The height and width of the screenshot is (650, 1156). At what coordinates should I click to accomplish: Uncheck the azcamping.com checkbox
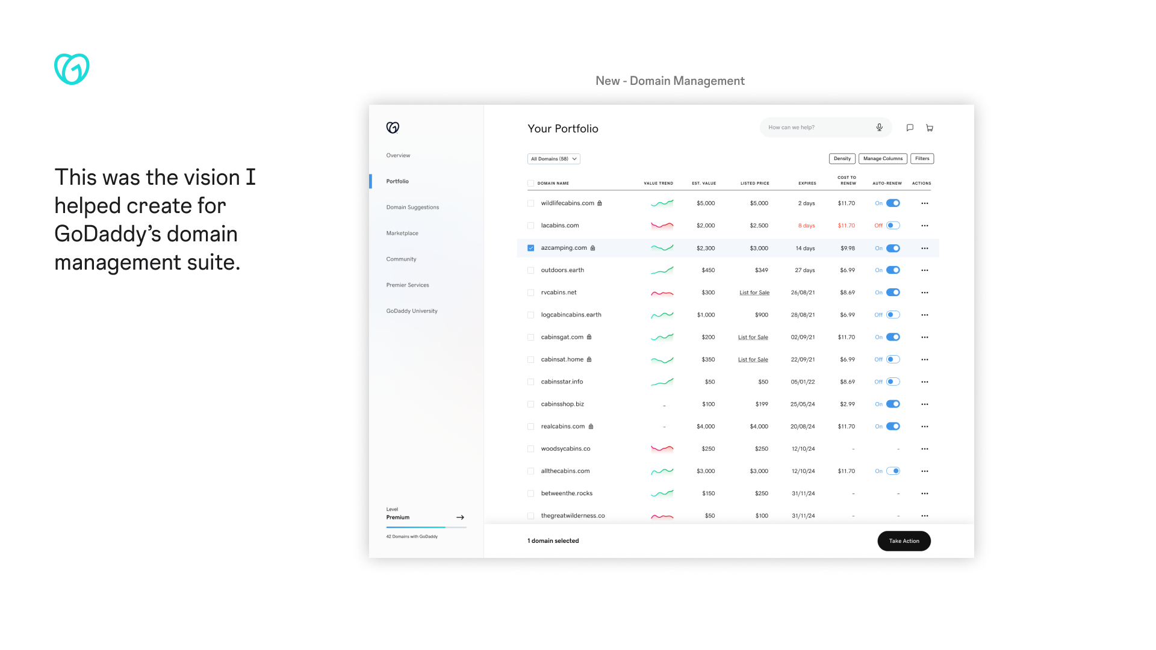(x=531, y=248)
